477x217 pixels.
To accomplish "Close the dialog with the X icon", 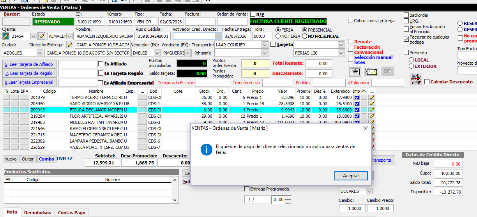I will 365,128.
